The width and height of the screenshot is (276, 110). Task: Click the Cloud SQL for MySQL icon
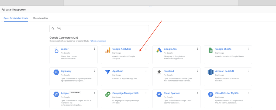point(211,94)
